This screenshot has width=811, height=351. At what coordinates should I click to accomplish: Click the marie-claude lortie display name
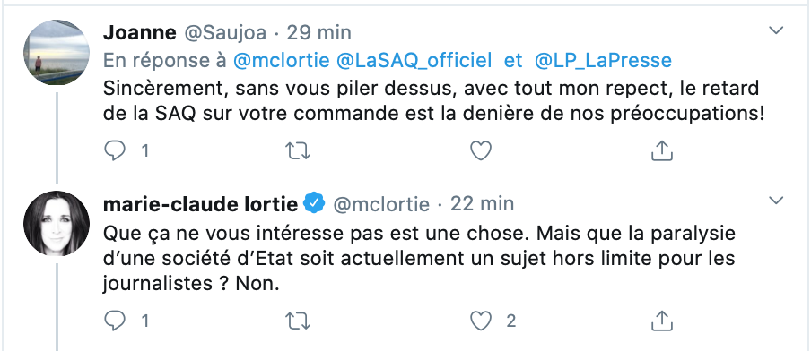(201, 204)
